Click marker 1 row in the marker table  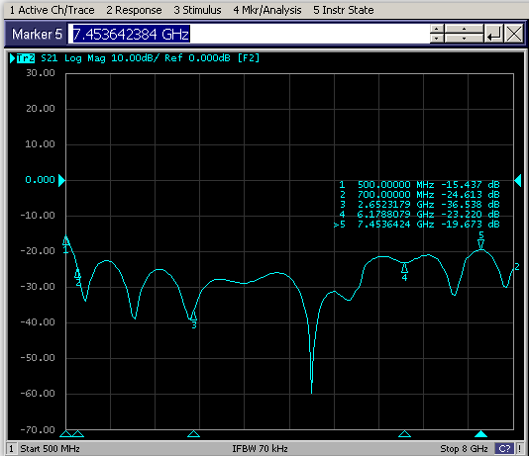coord(419,185)
